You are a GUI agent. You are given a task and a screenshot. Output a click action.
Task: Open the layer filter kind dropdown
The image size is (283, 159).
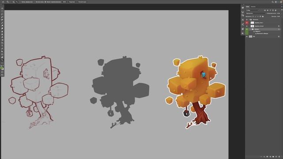pyautogui.click(x=252, y=10)
